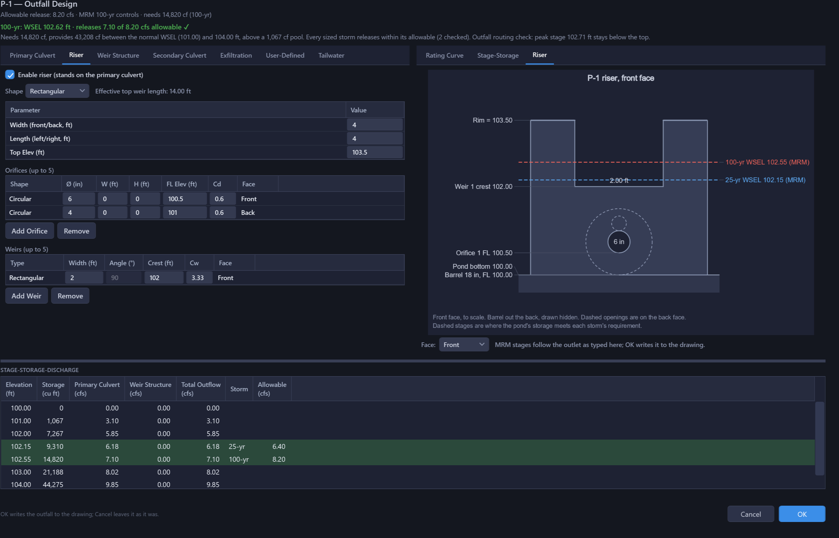Edit the Length (left/right) value field
839x538 pixels.
coord(375,139)
